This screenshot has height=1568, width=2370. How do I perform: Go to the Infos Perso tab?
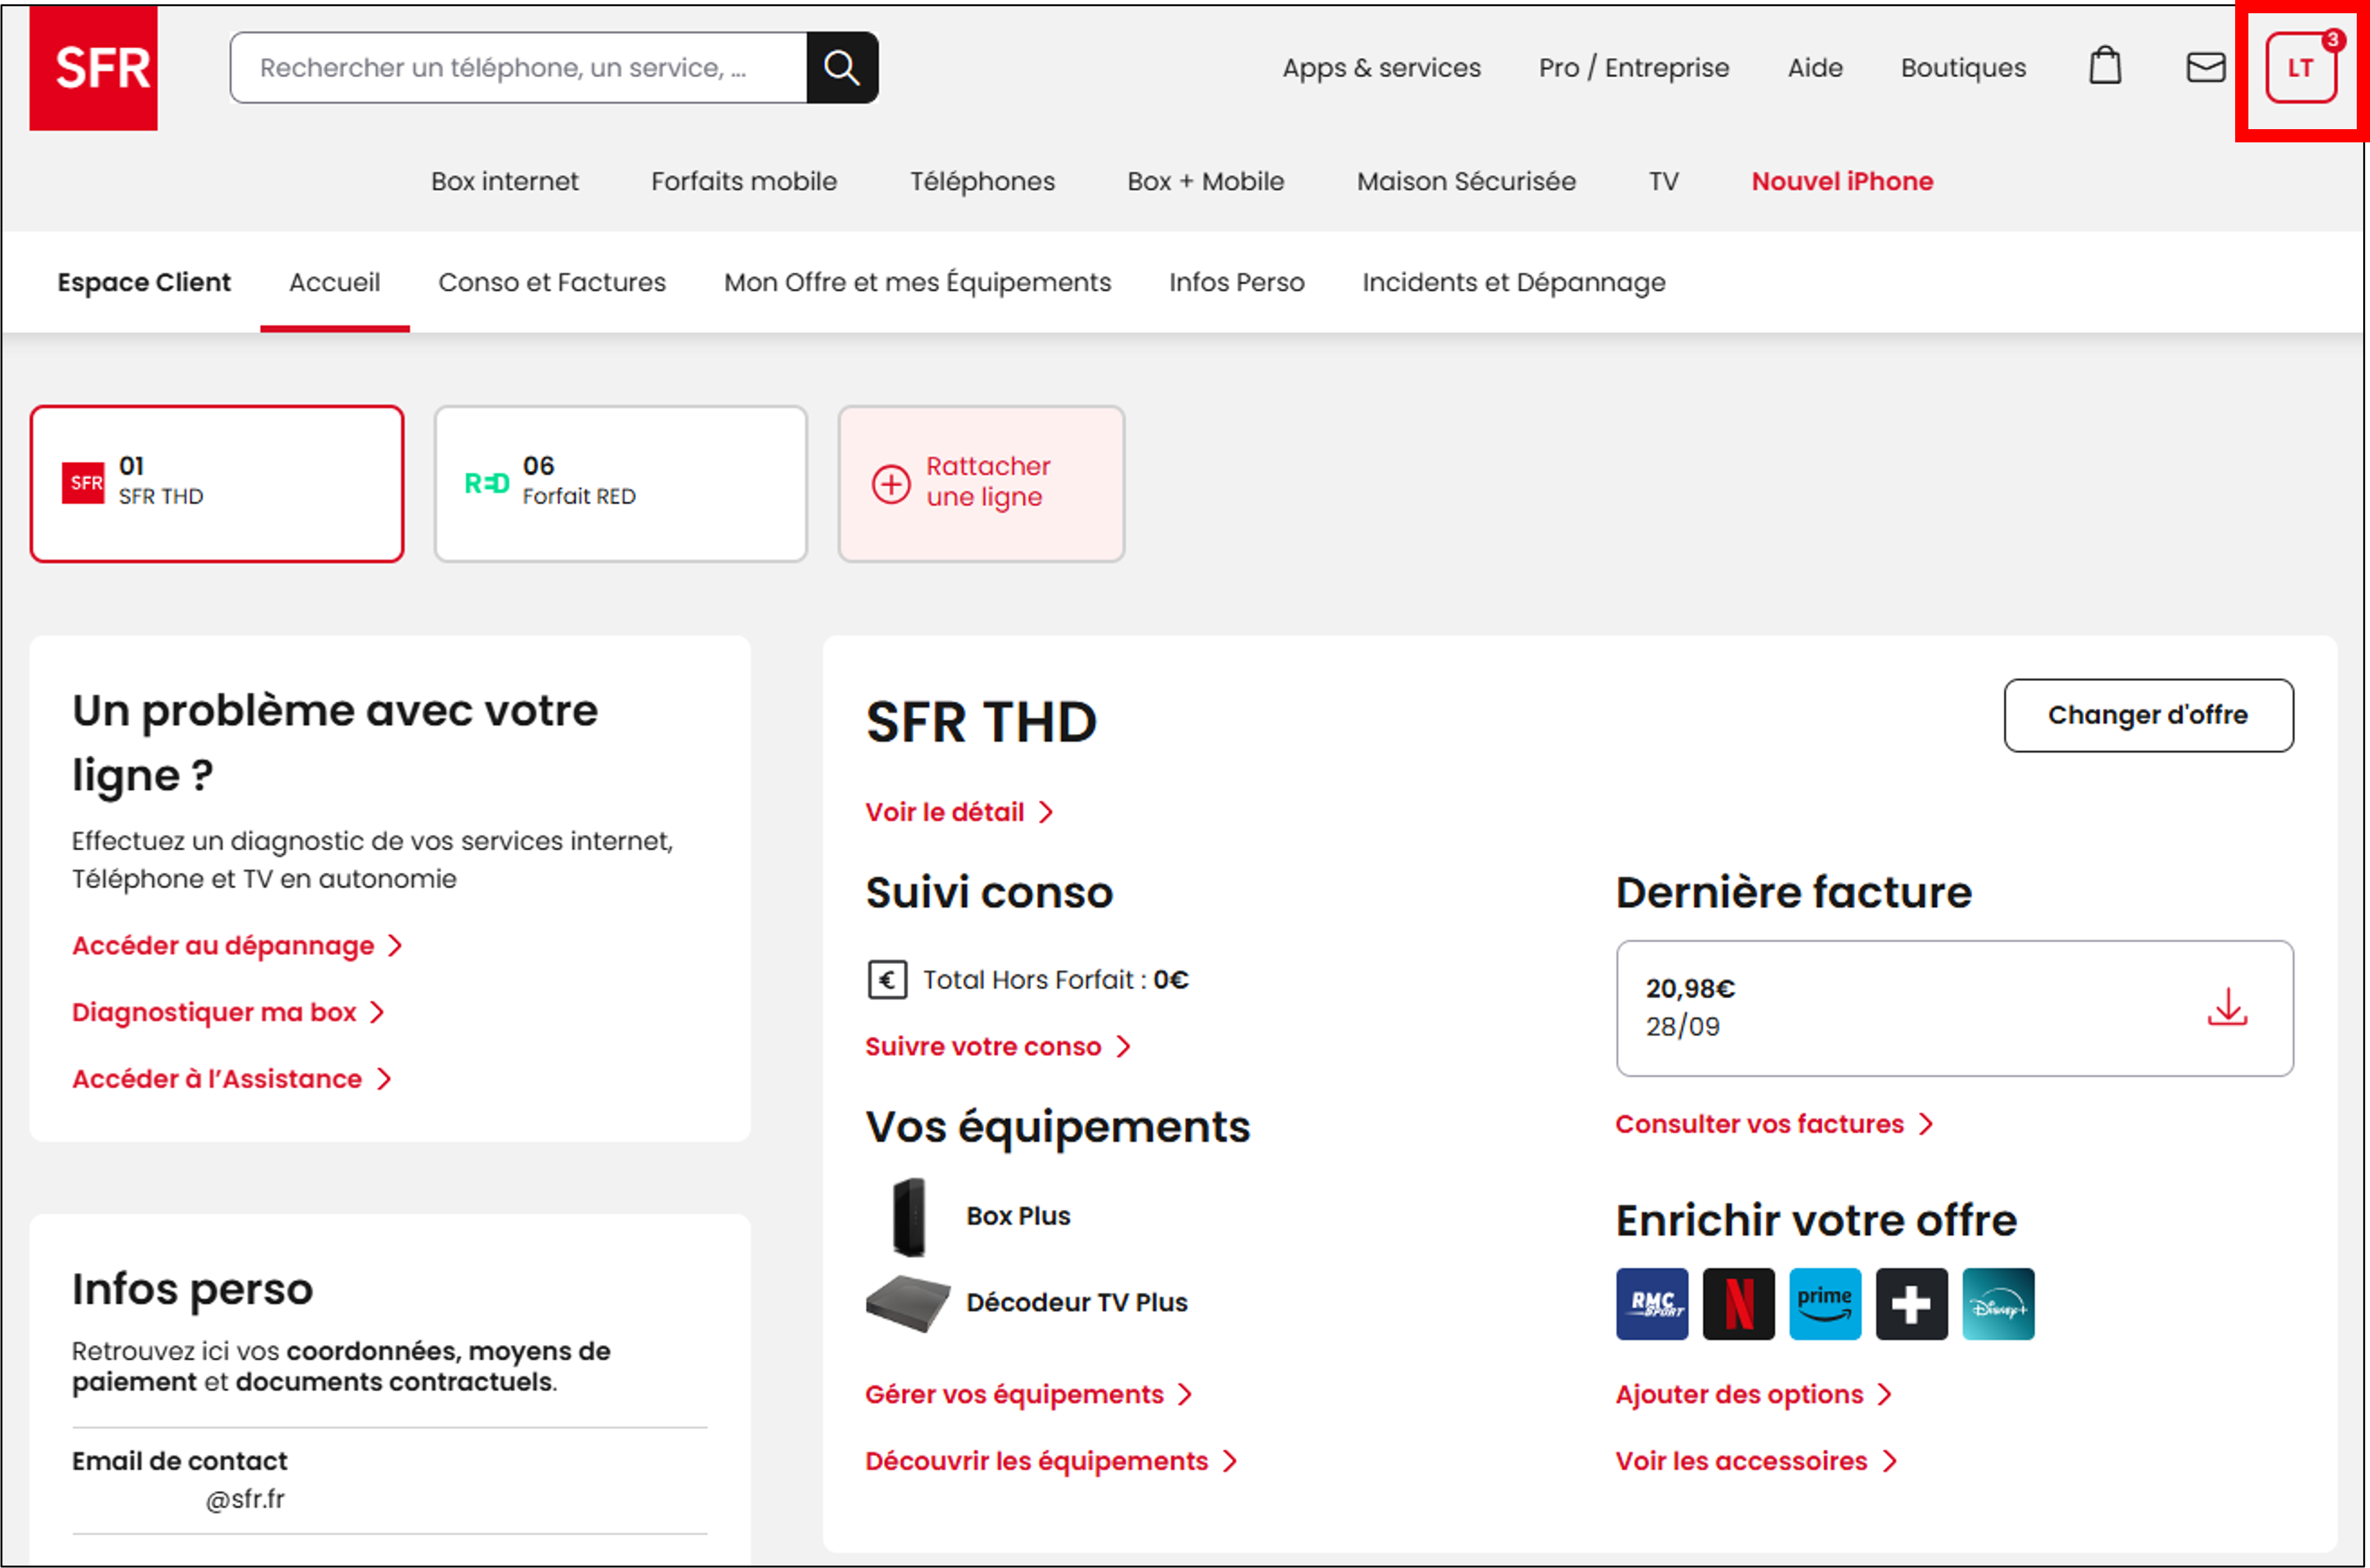click(x=1236, y=282)
